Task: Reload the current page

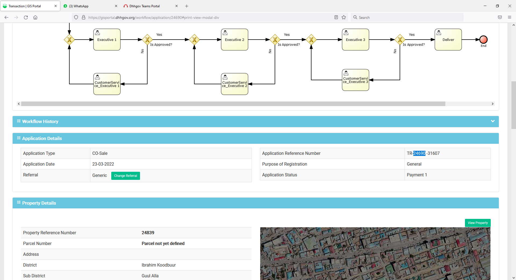Action: coord(26,17)
